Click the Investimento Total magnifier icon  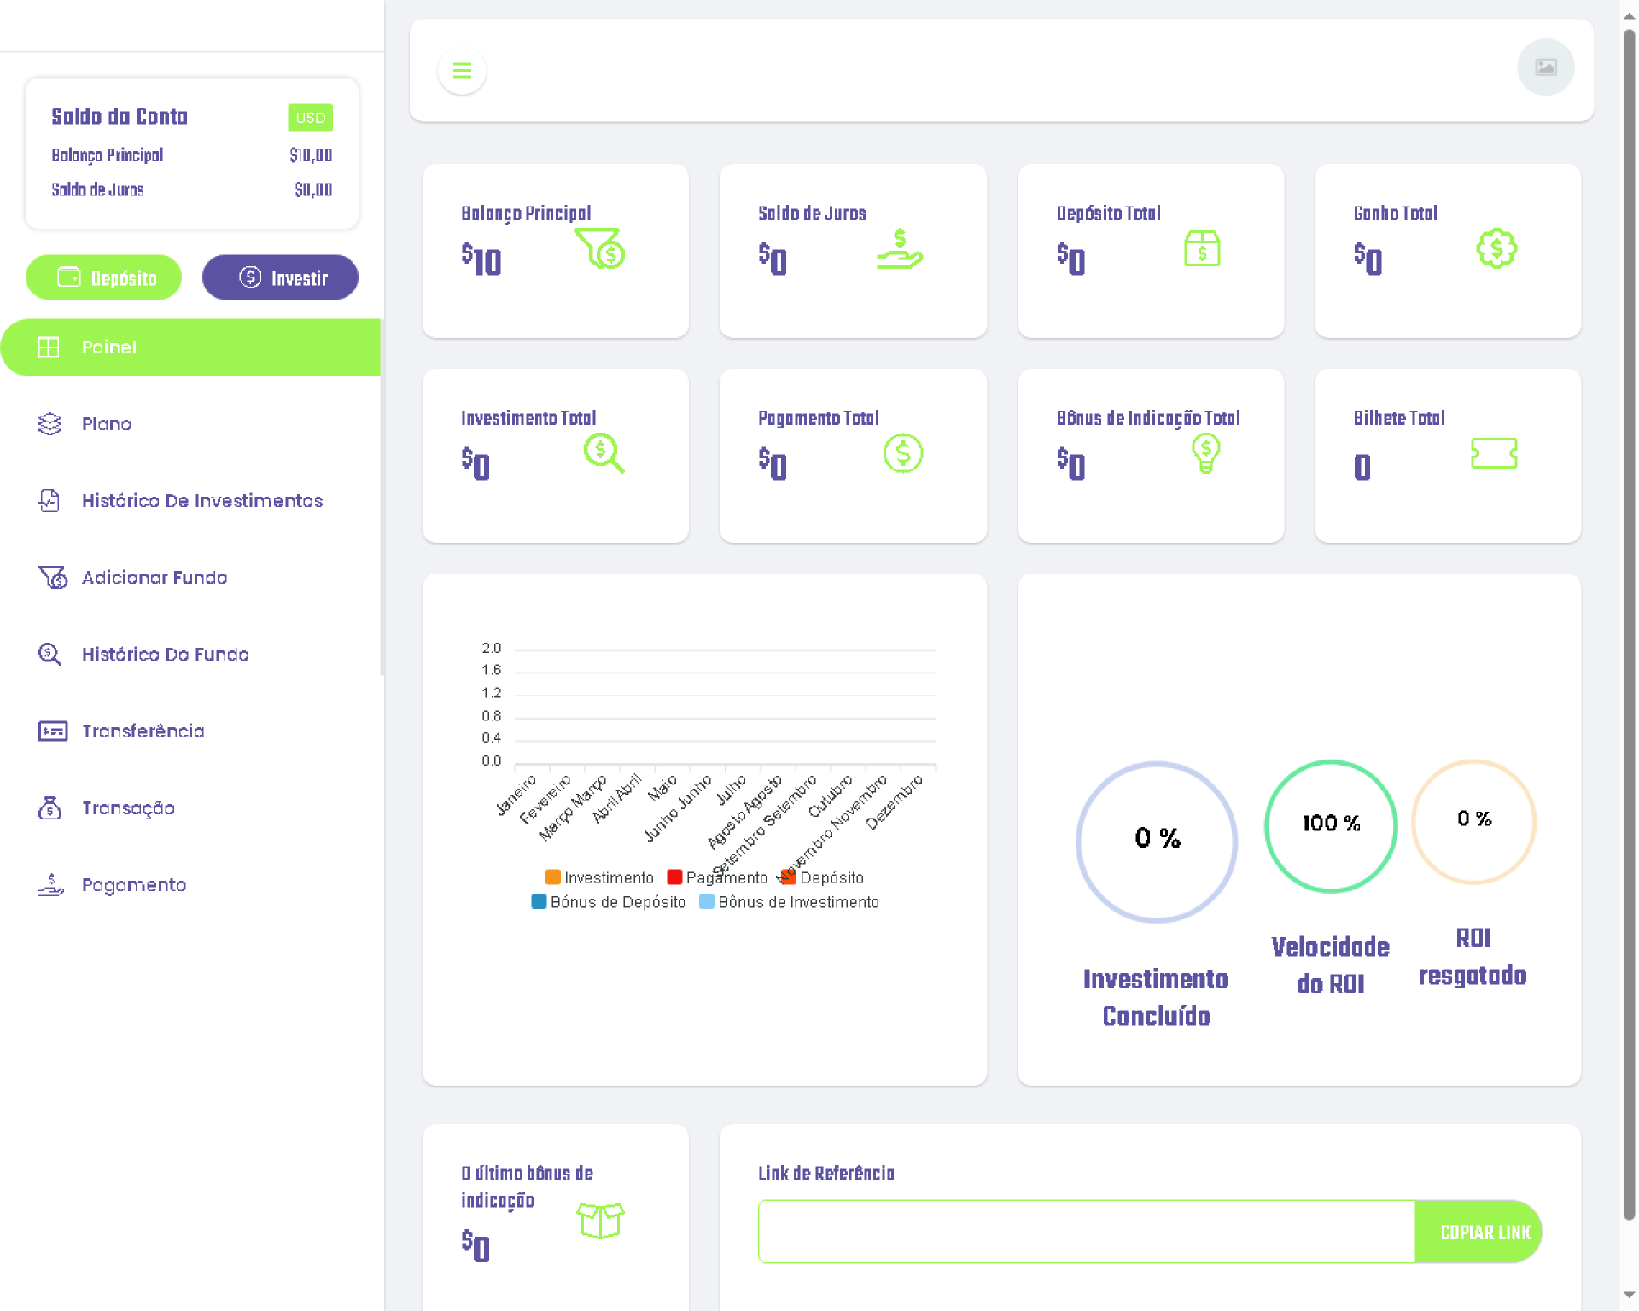point(604,452)
